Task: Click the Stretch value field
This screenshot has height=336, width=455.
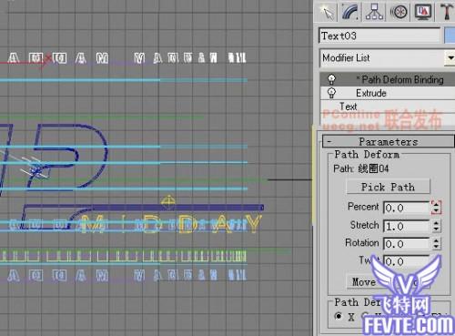Action: coord(407,226)
